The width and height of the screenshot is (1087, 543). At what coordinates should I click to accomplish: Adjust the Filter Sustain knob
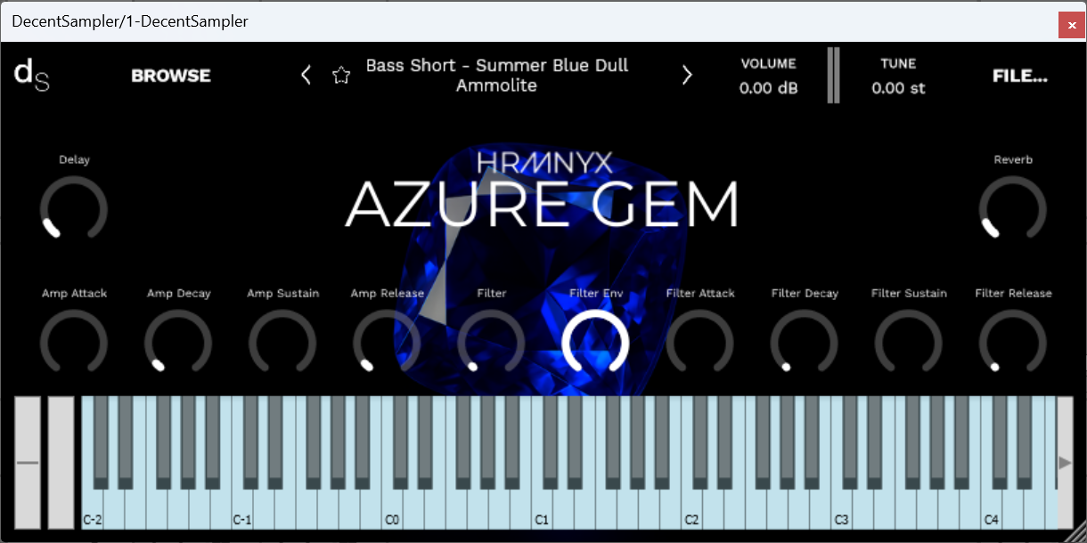[x=909, y=344]
